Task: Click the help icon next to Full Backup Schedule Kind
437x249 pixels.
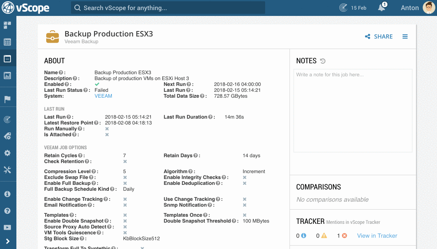Action: point(112,189)
